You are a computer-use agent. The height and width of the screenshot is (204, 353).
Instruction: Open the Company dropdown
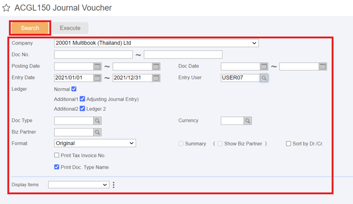coord(156,43)
